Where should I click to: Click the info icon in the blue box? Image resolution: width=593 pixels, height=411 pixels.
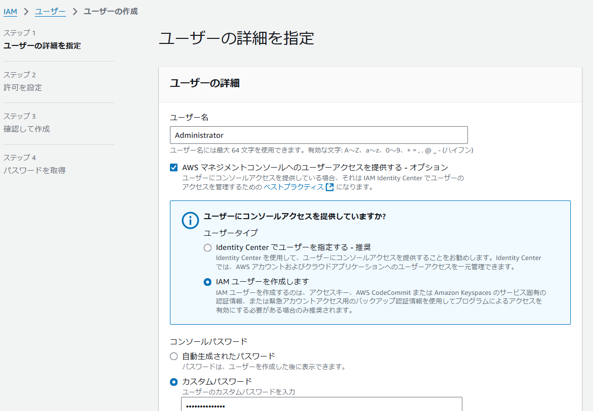(x=190, y=220)
